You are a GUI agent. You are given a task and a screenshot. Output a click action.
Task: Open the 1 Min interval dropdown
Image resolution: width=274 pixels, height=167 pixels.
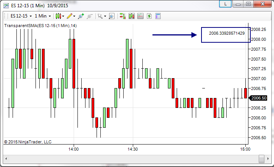click(43, 16)
